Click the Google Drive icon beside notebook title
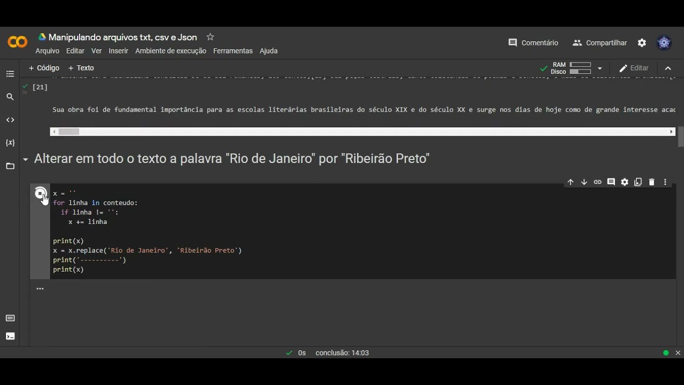 [x=42, y=37]
